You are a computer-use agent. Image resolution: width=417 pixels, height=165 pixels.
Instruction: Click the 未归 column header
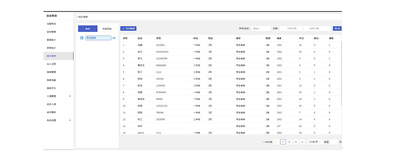pos(301,39)
